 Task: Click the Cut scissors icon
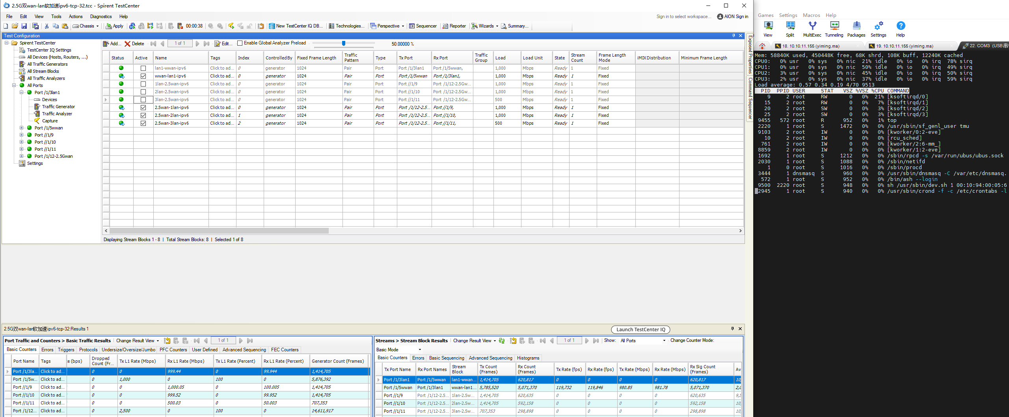point(47,26)
